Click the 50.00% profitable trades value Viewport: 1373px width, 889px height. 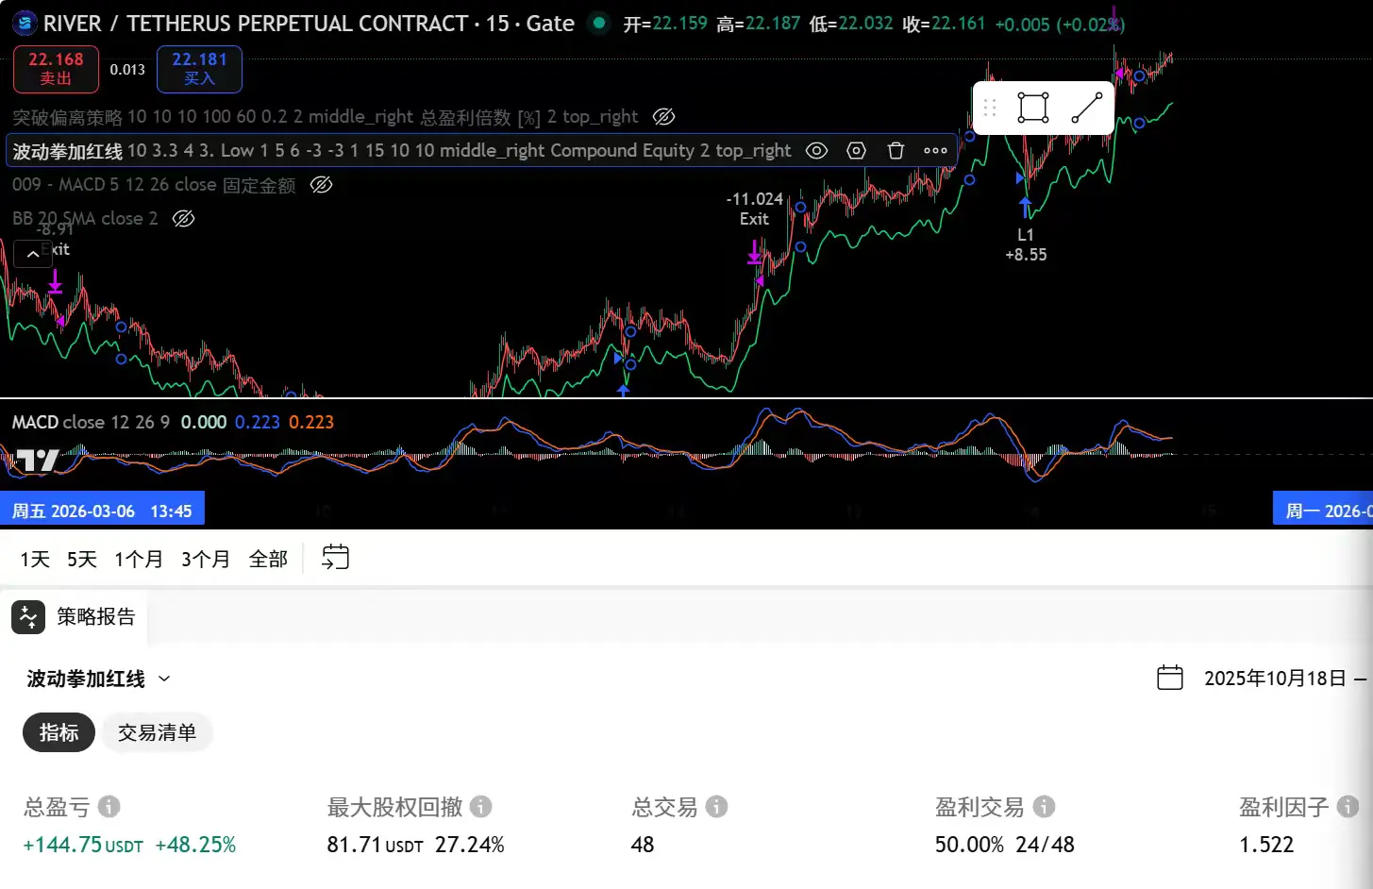(x=969, y=845)
